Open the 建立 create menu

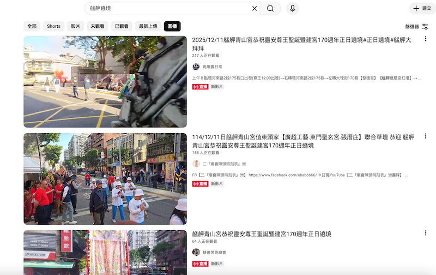click(422, 9)
